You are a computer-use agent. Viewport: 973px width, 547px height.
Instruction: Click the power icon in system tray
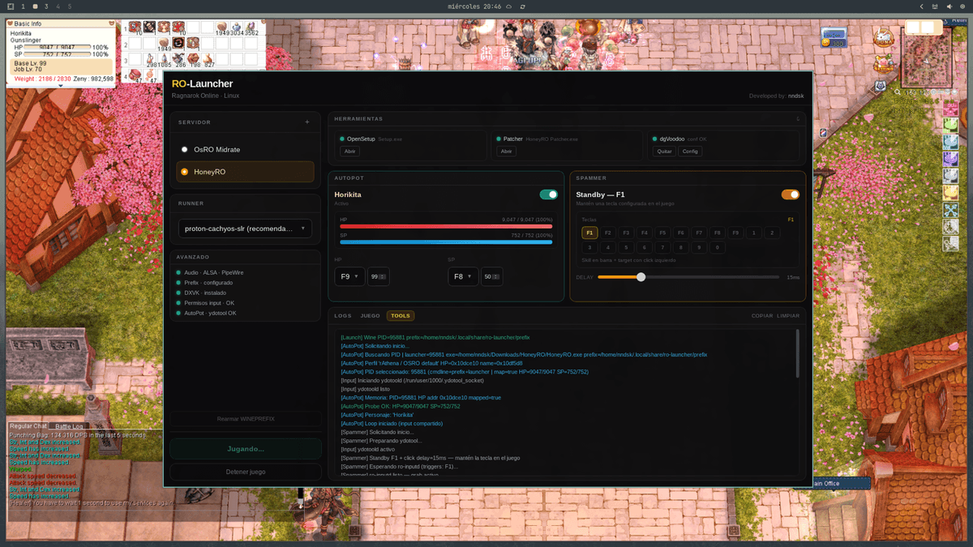tap(963, 6)
